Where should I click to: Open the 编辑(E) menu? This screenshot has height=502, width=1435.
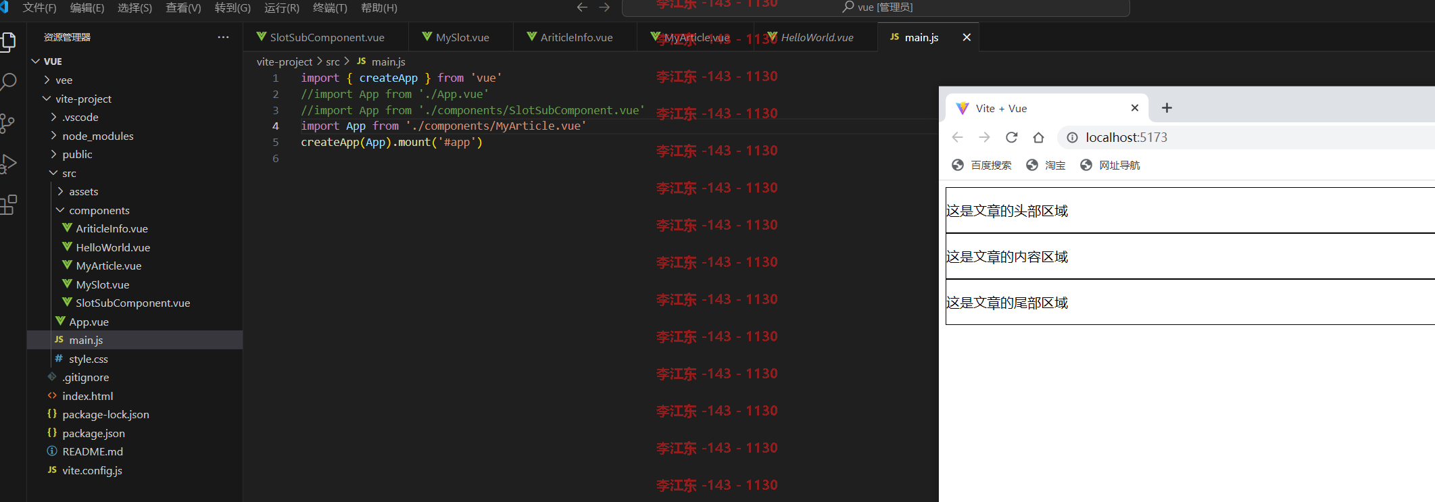coord(87,8)
